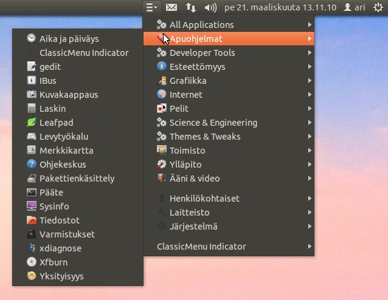The width and height of the screenshot is (388, 300).
Task: Open the sound volume indicator
Action: pos(210,7)
